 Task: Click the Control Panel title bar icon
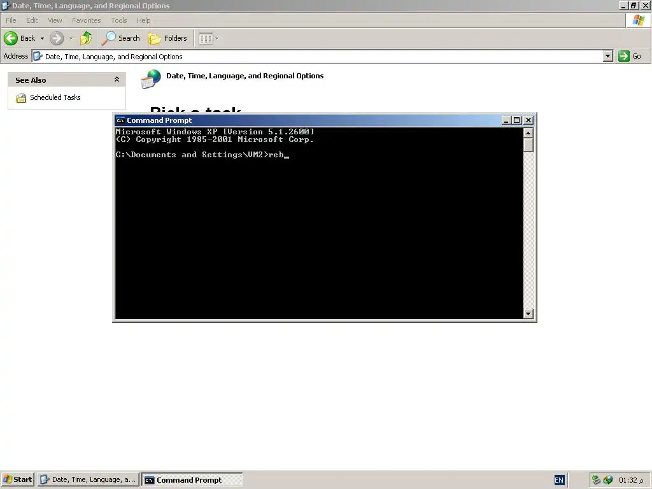coord(5,5)
